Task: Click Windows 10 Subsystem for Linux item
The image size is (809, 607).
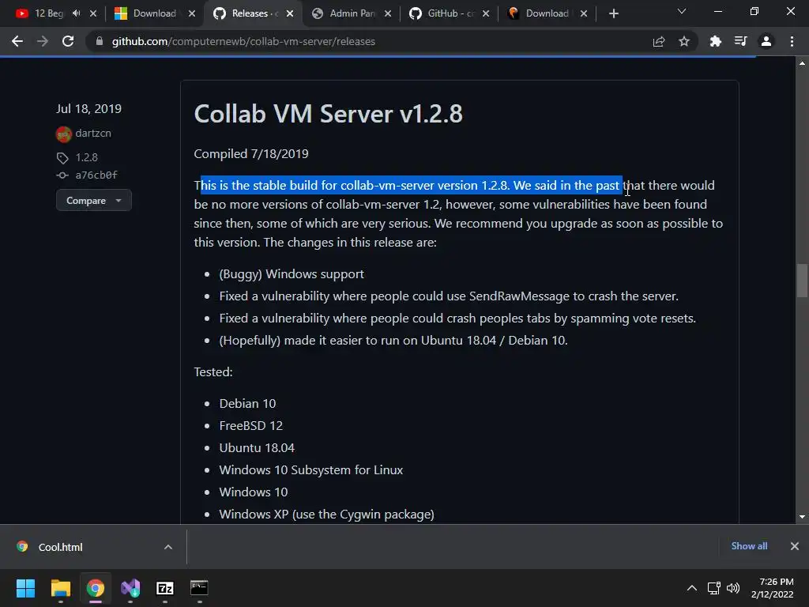Action: pyautogui.click(x=311, y=470)
